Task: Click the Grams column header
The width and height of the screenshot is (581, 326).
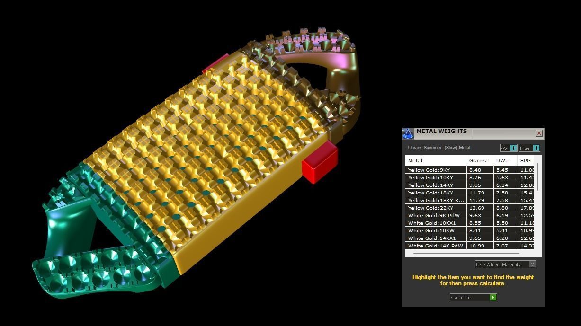Action: coord(480,160)
